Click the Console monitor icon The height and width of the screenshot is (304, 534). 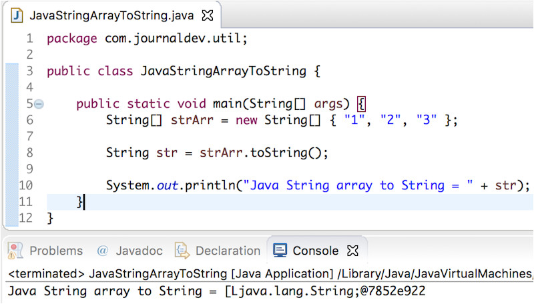[280, 251]
